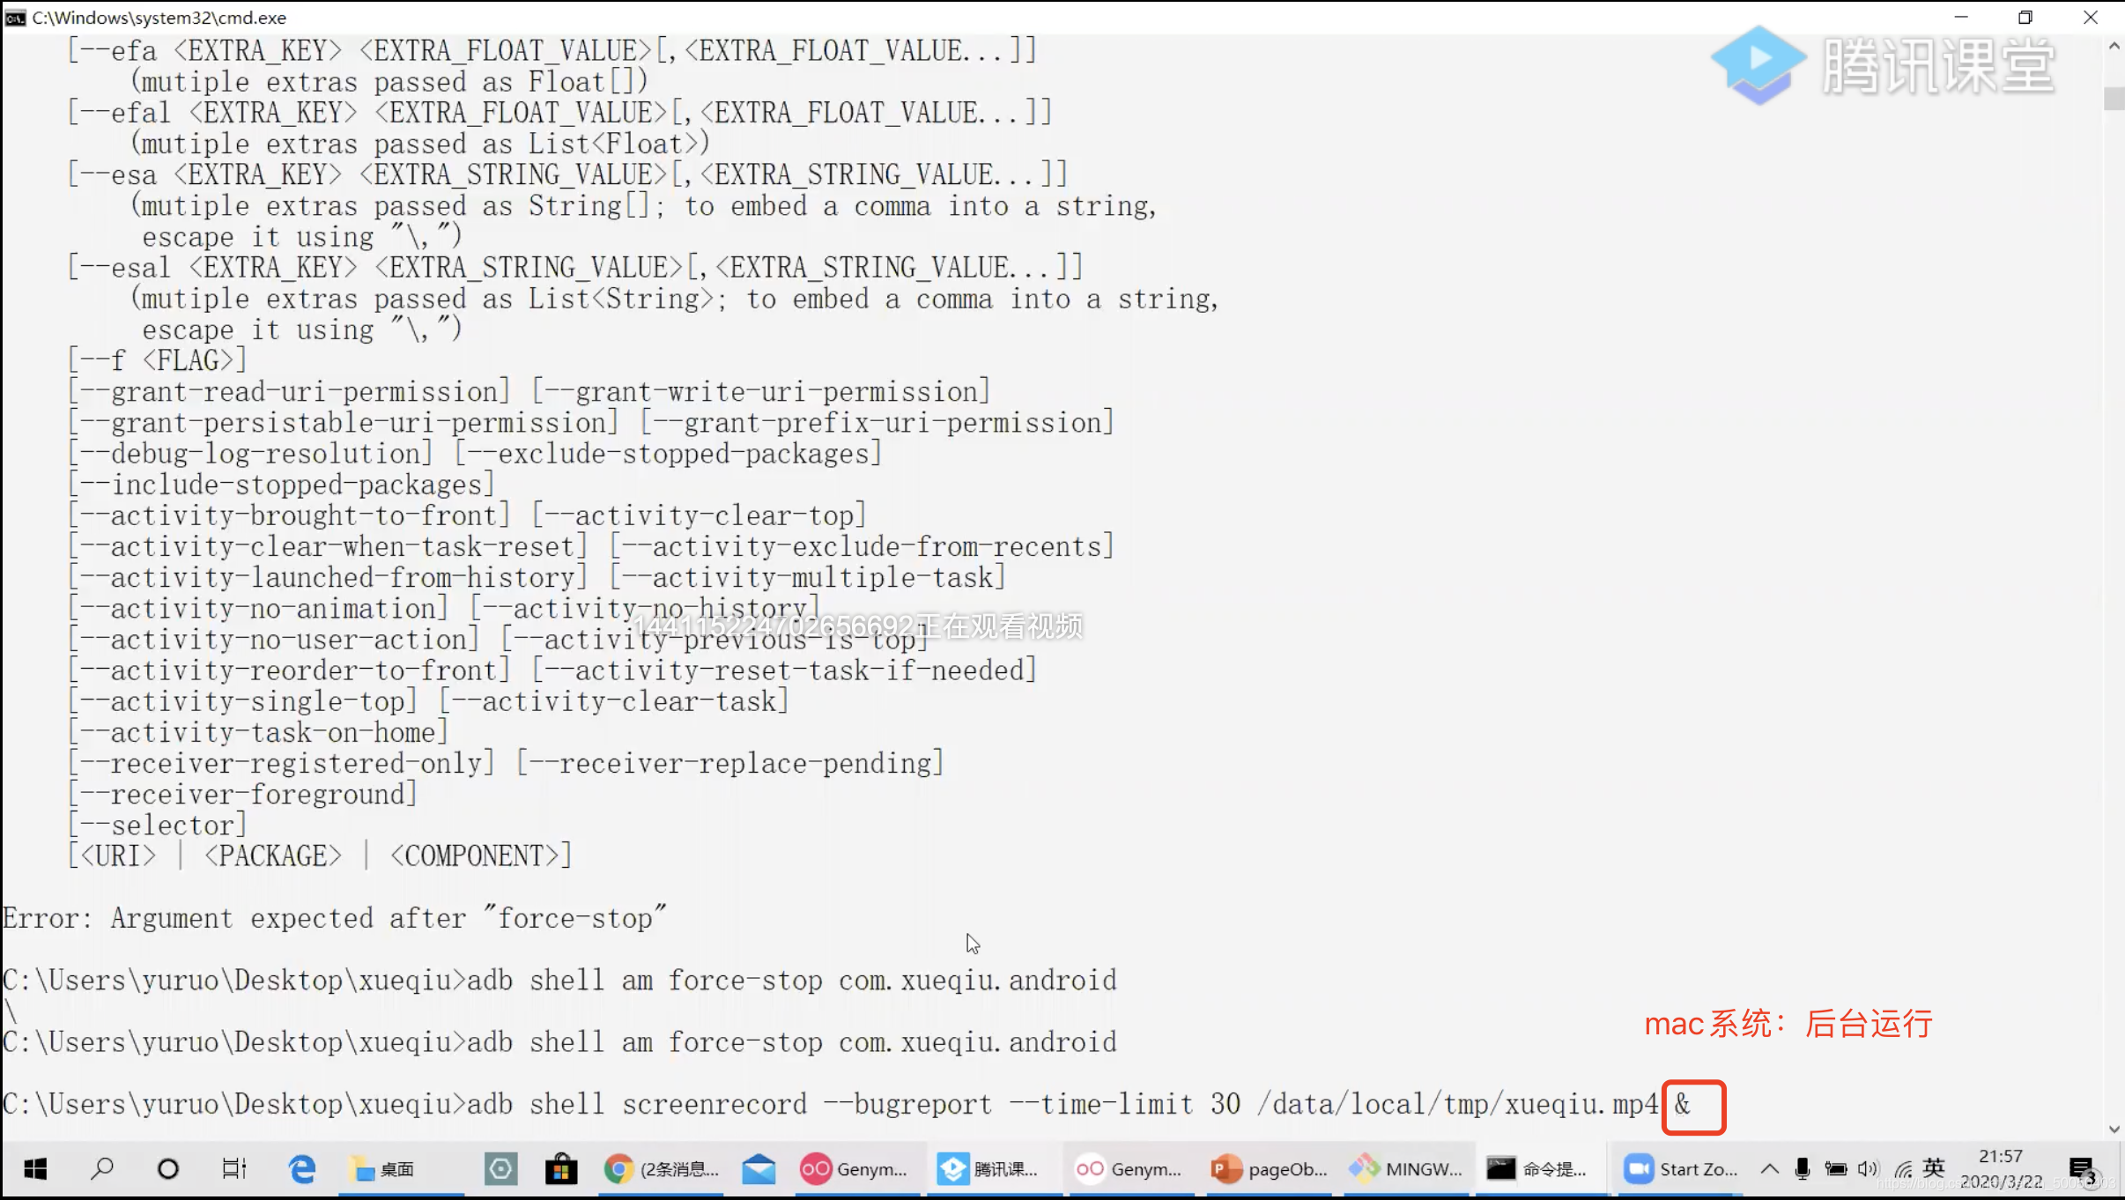The image size is (2125, 1200).
Task: Open the volume speaker tray control
Action: 1867,1169
